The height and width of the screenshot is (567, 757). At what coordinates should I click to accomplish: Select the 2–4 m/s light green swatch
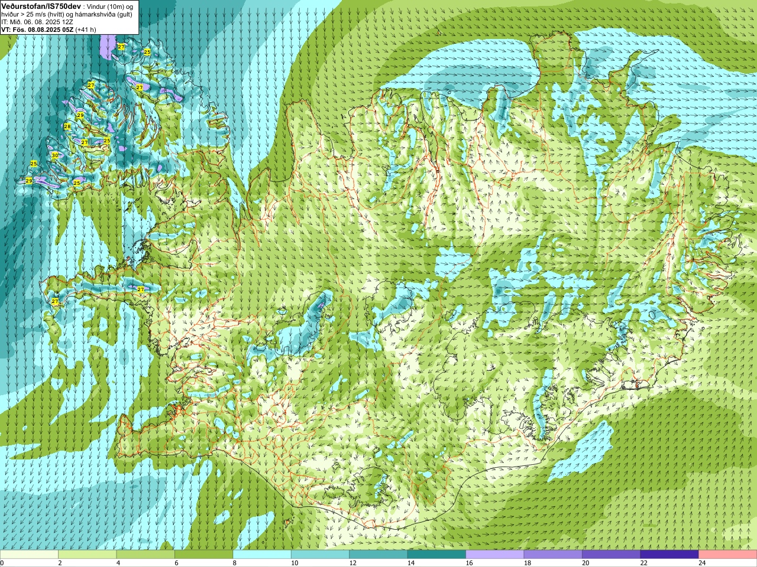(x=87, y=554)
